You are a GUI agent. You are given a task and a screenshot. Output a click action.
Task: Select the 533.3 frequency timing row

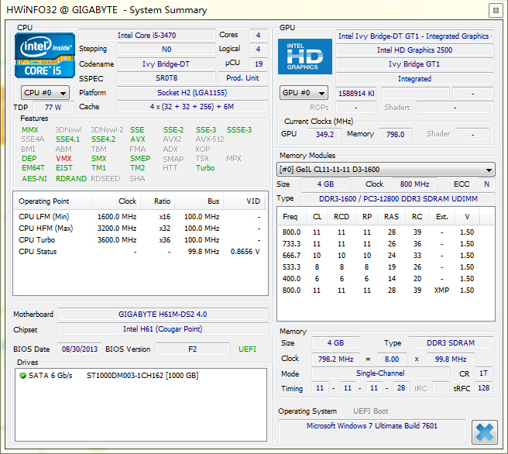tap(386, 267)
